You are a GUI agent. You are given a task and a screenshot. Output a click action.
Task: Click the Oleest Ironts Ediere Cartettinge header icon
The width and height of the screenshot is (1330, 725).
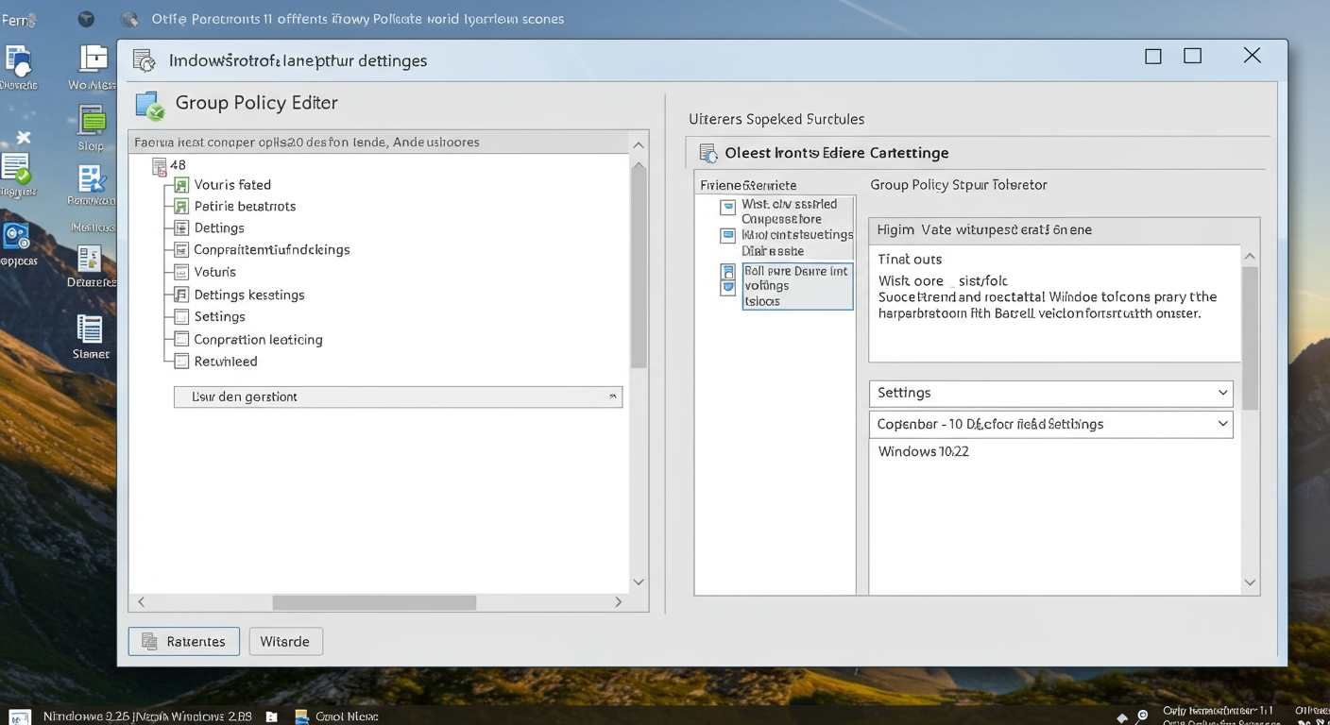(x=708, y=153)
